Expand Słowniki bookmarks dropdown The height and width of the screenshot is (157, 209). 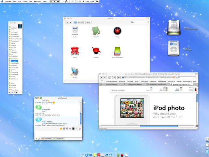point(171,81)
